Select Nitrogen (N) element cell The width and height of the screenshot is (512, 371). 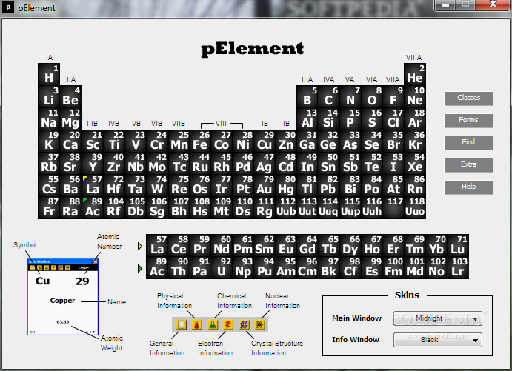click(350, 96)
